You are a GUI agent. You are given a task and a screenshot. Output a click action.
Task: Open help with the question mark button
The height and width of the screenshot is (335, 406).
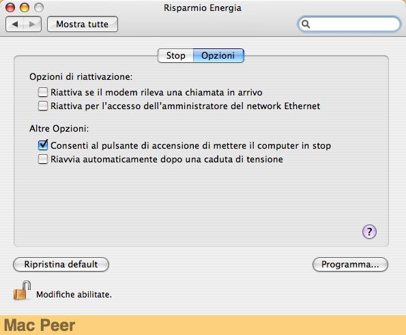[369, 232]
